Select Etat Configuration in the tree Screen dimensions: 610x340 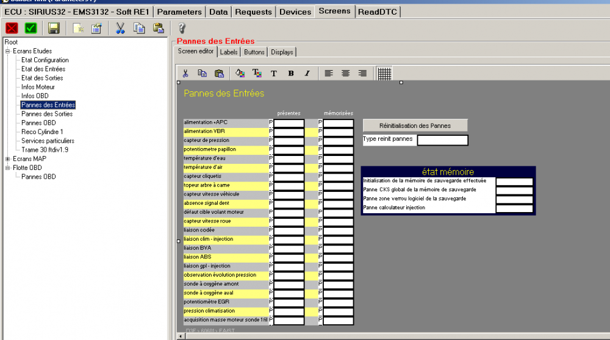pyautogui.click(x=45, y=60)
